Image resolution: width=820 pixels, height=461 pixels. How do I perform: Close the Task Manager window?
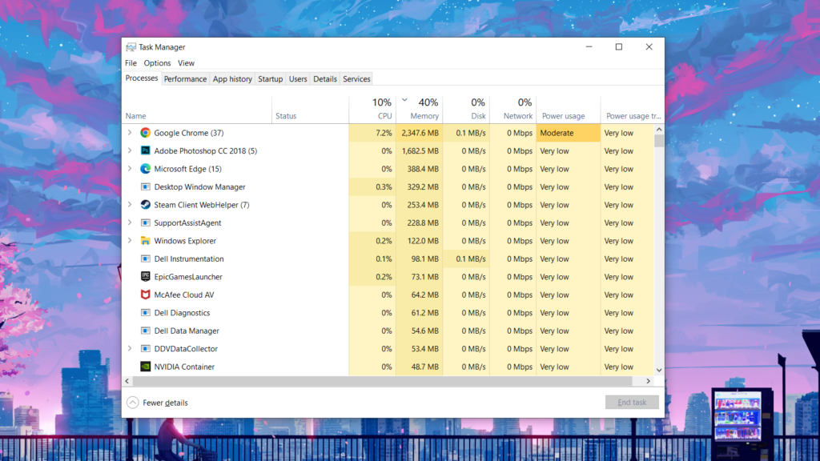coord(649,47)
